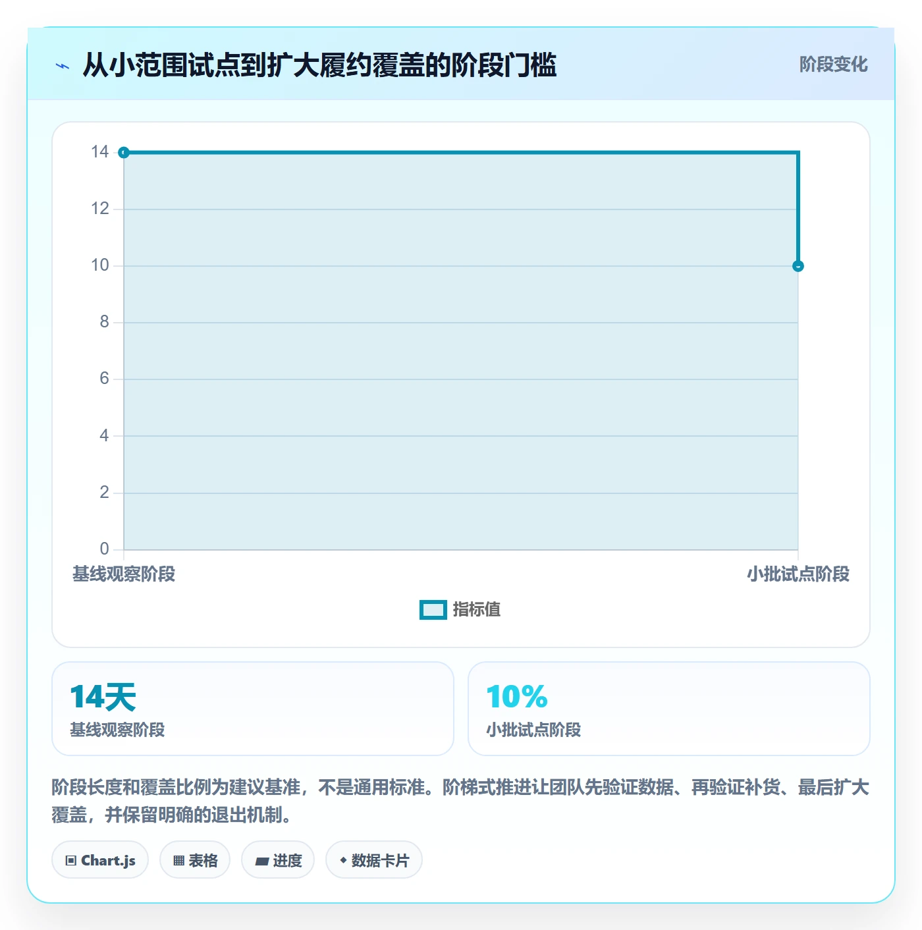The height and width of the screenshot is (930, 922).
Task: Click the y-axis value 0
Action: pos(105,549)
